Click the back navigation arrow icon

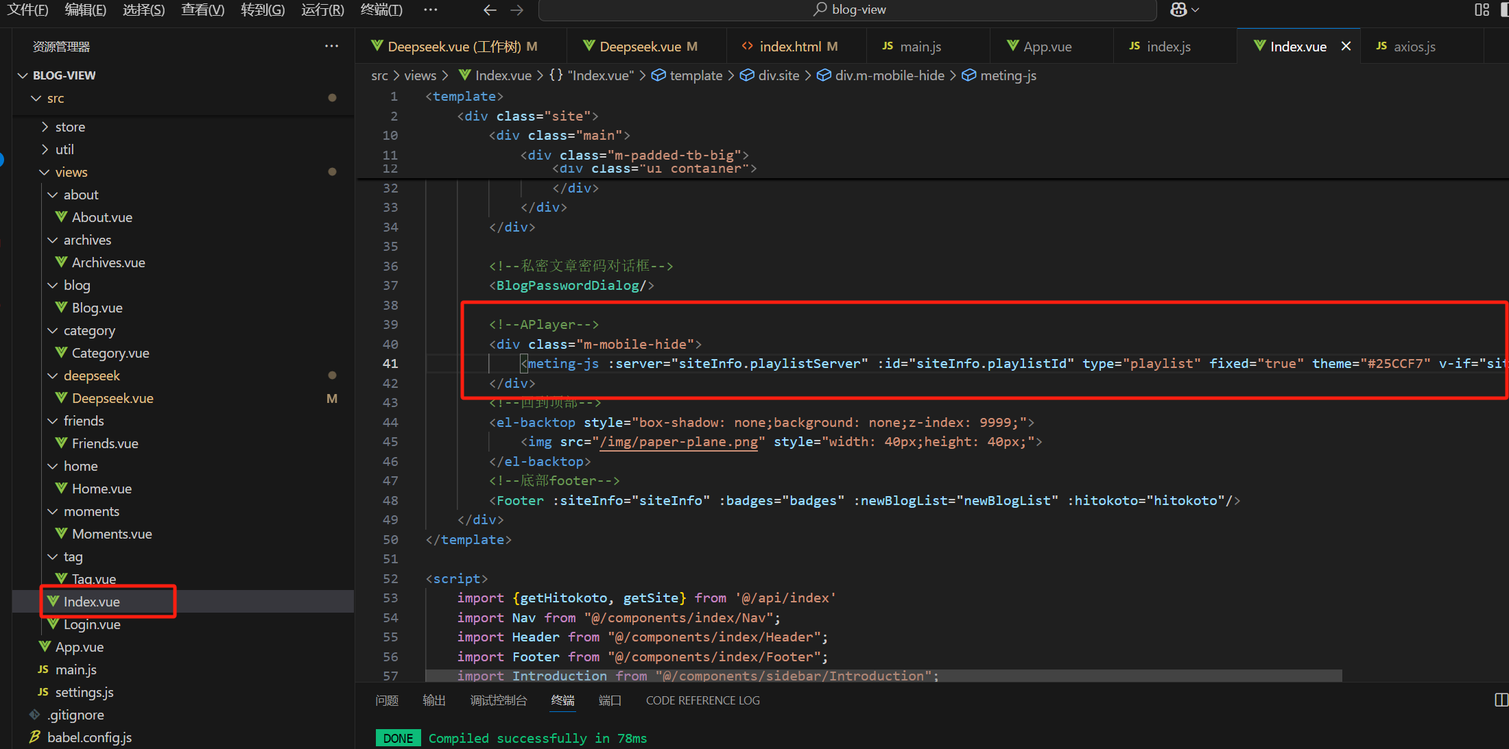pos(490,10)
